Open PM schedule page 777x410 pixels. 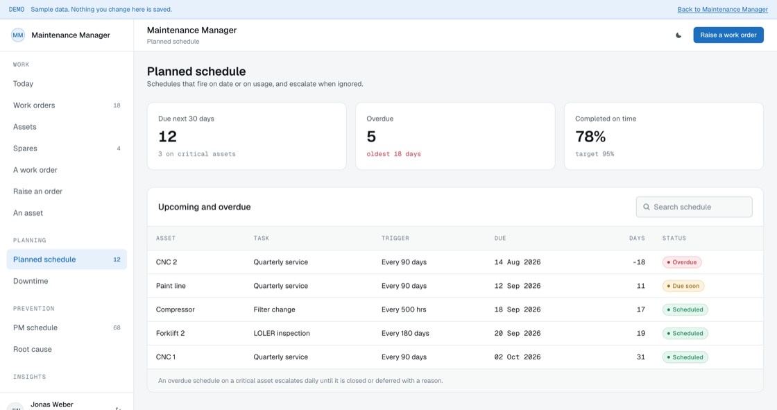tap(67, 327)
